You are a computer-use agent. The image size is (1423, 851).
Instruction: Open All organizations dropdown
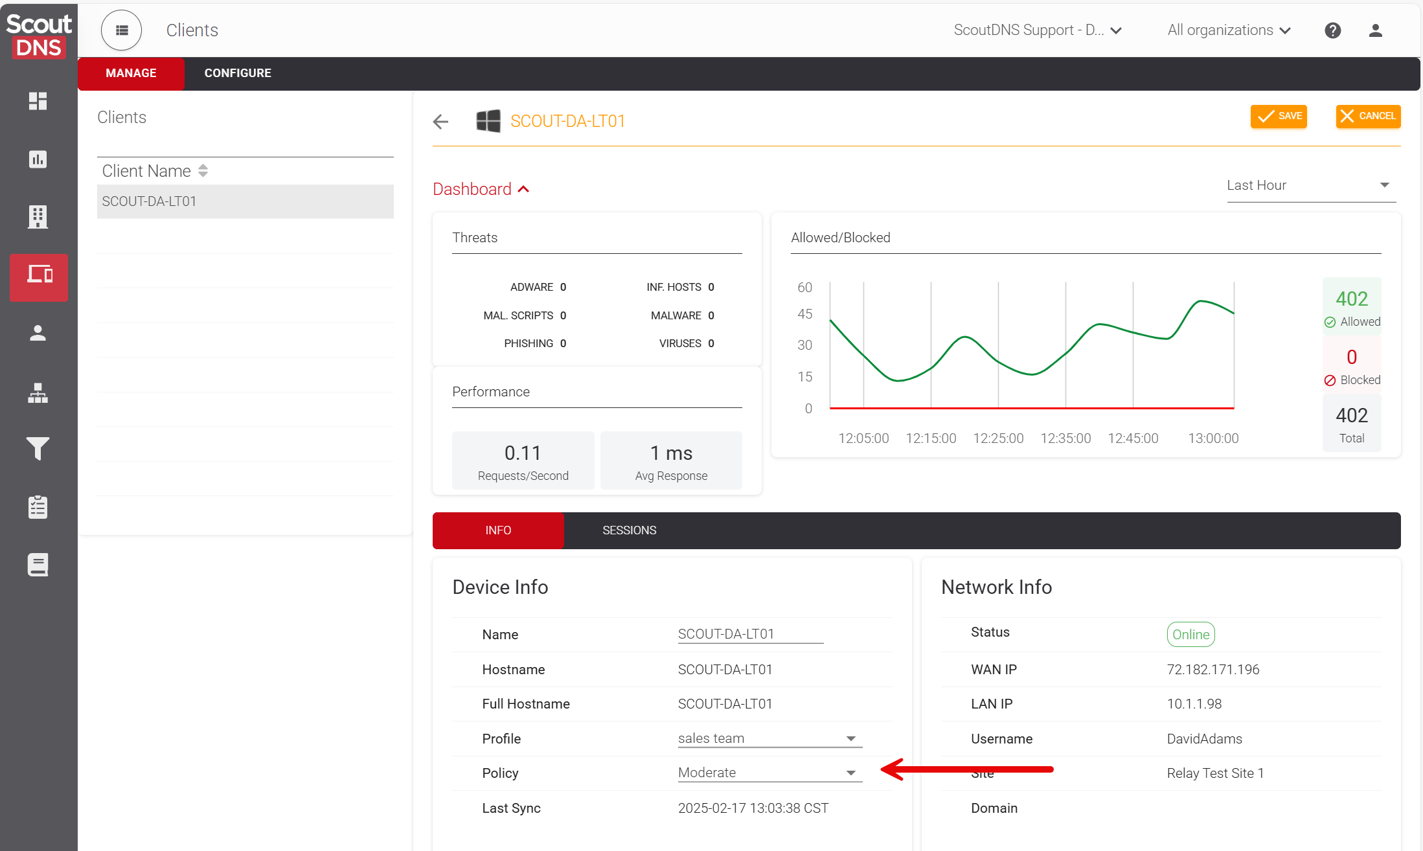1229,30
